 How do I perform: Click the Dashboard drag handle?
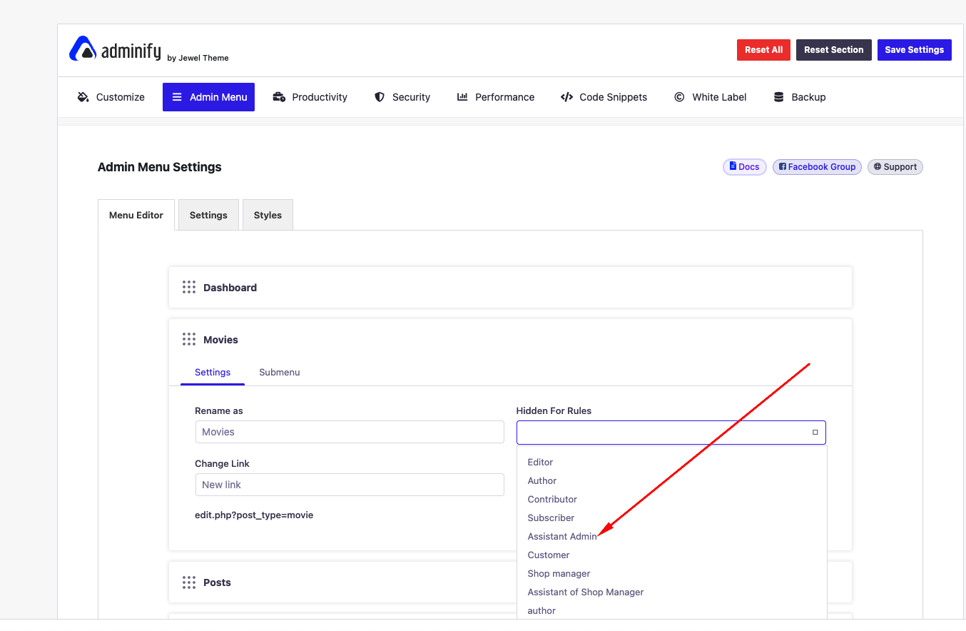click(x=189, y=288)
